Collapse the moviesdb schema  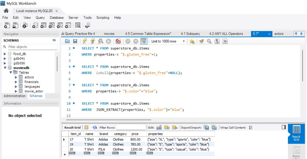click(5, 68)
